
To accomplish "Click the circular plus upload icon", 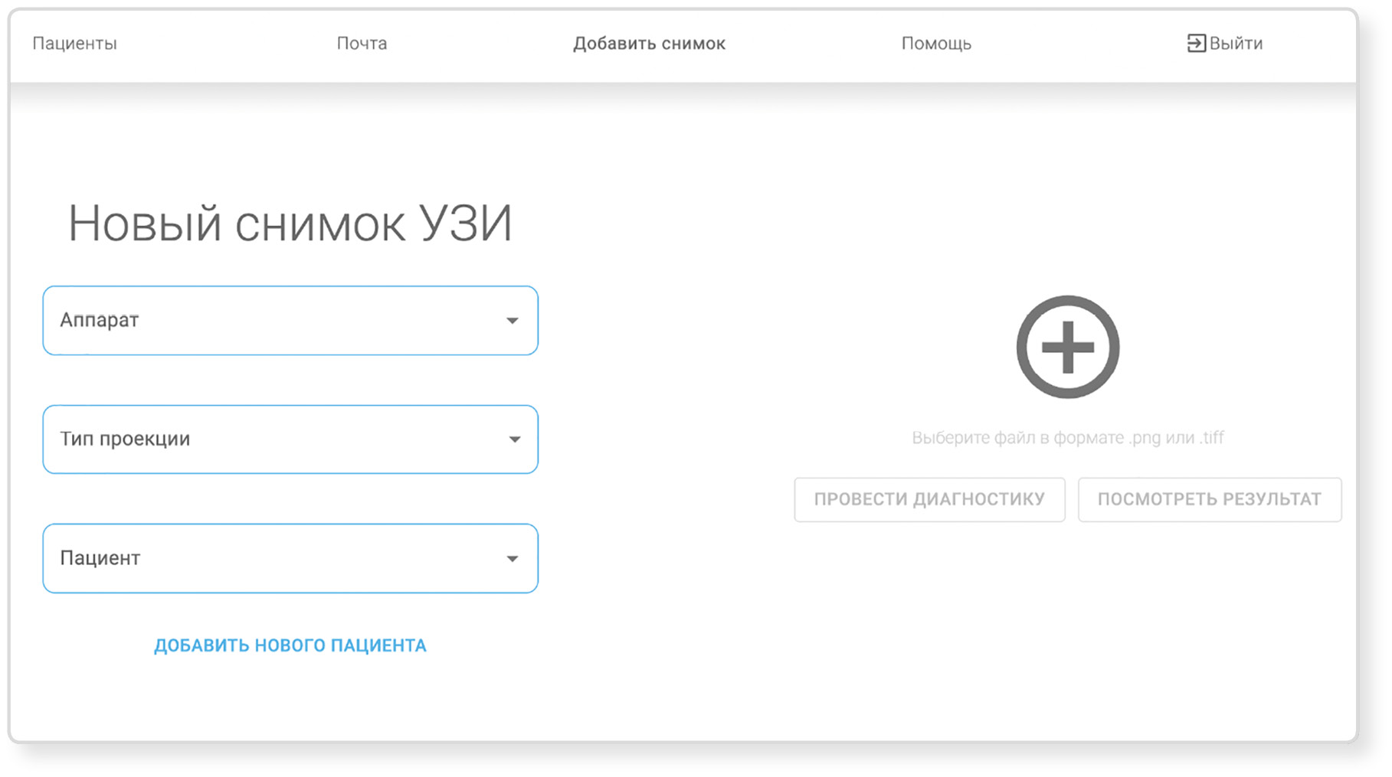I will click(x=1067, y=347).
